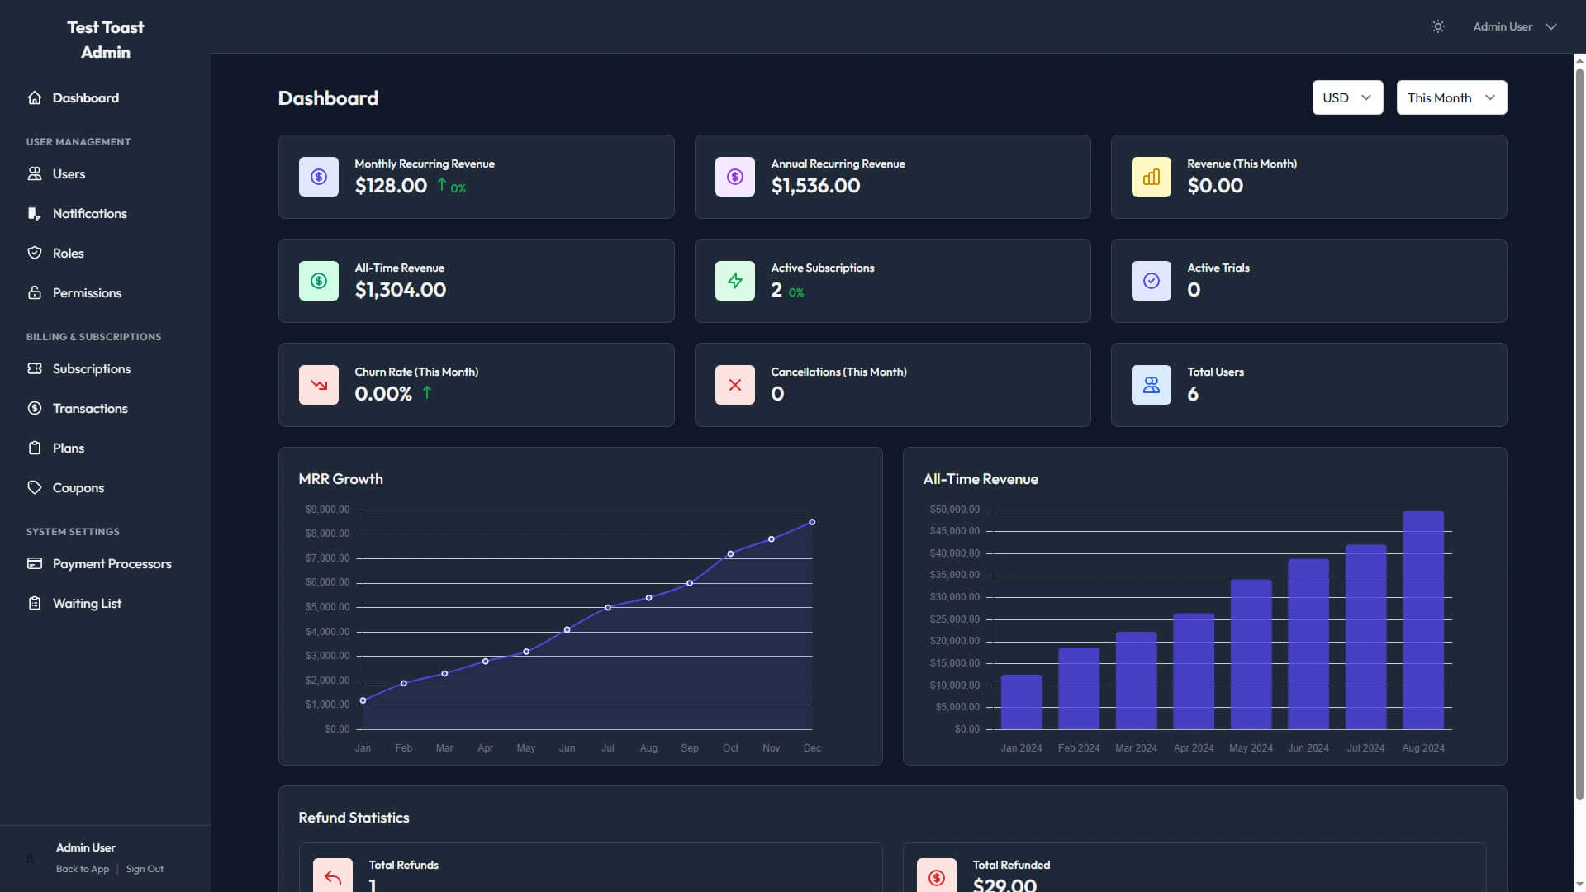Expand the Admin User account menu
This screenshot has height=892, width=1586.
(1514, 26)
